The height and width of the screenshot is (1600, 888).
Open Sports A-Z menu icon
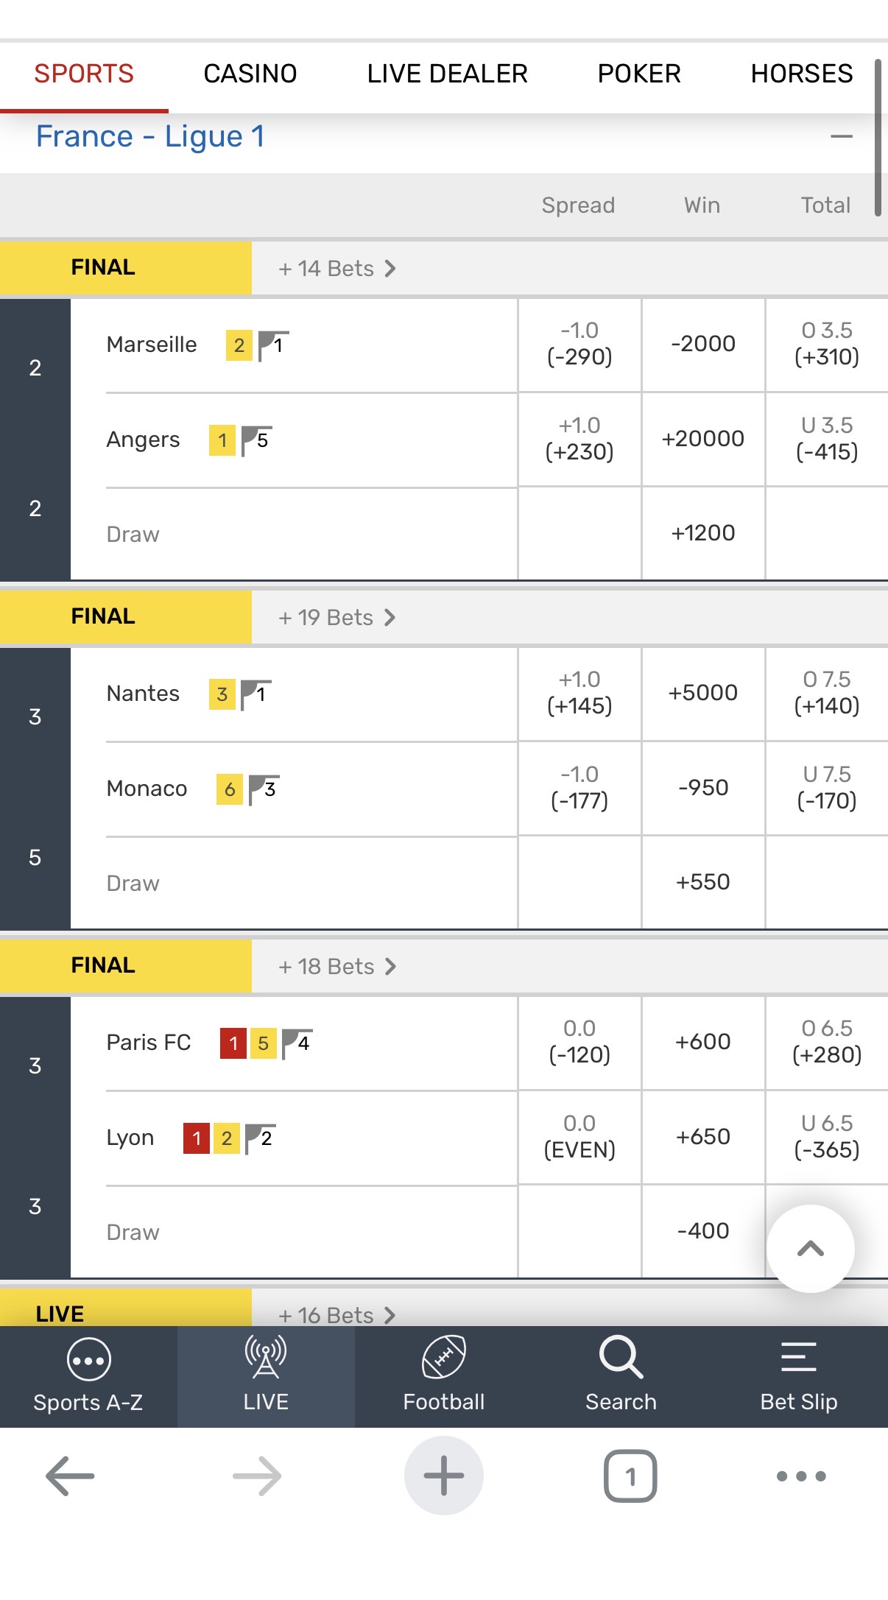[88, 1359]
